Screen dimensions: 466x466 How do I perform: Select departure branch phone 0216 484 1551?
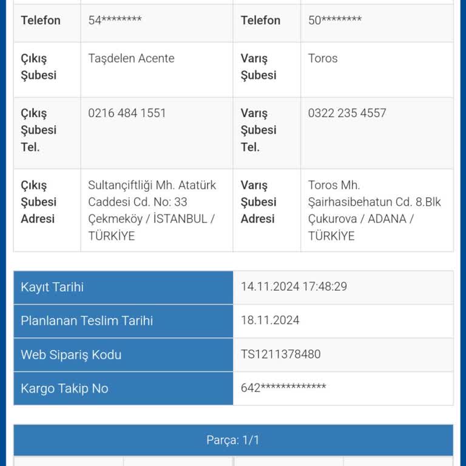pos(127,113)
